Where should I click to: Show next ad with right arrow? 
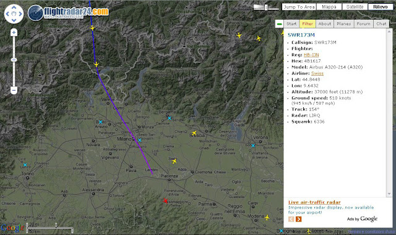[298, 219]
